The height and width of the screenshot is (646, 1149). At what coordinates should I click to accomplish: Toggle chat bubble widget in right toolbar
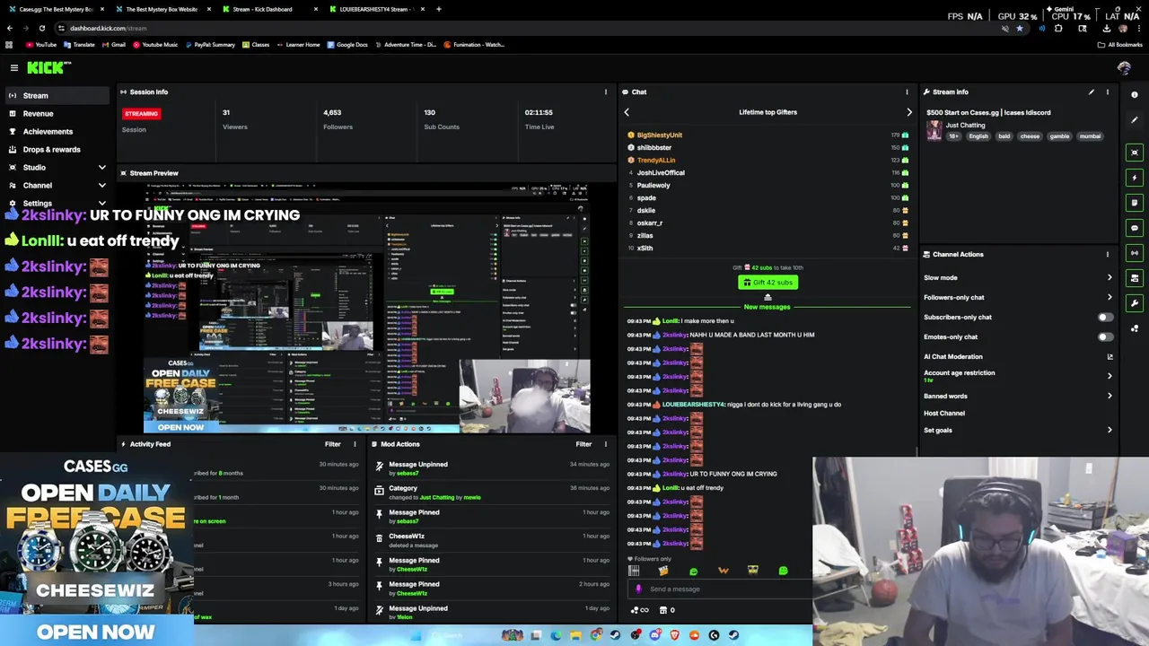click(1135, 228)
